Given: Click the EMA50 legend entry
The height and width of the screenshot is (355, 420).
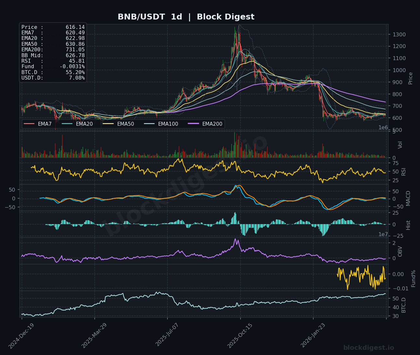Looking at the screenshot, I should [x=118, y=124].
